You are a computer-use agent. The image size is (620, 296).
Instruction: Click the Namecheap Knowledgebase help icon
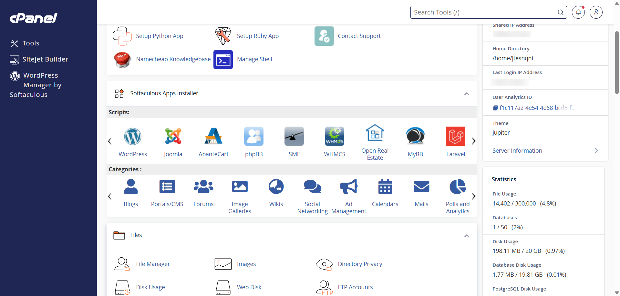click(x=122, y=60)
